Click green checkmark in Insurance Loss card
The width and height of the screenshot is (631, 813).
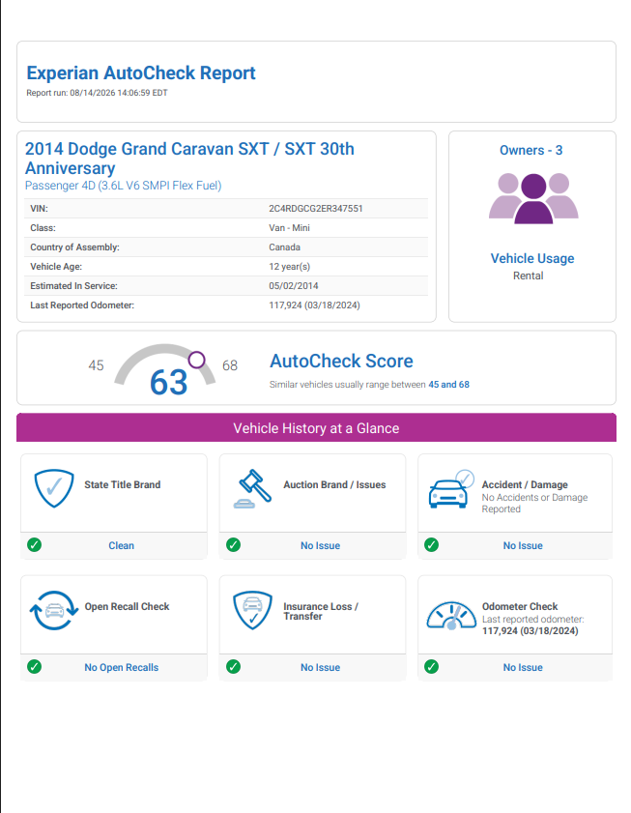tap(233, 667)
